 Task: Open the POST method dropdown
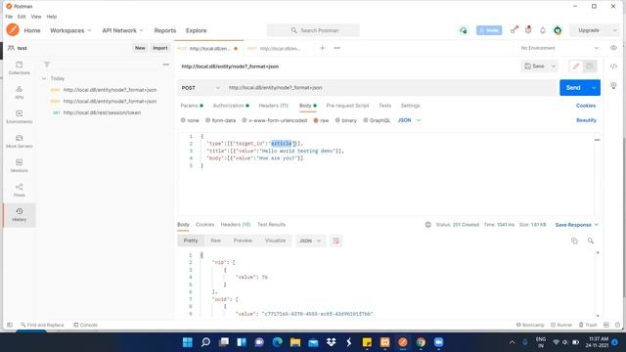point(201,87)
